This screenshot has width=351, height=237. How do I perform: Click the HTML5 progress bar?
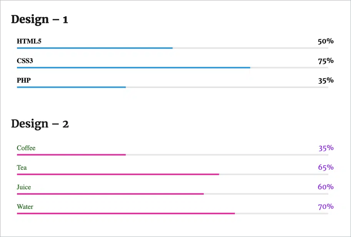click(173, 48)
